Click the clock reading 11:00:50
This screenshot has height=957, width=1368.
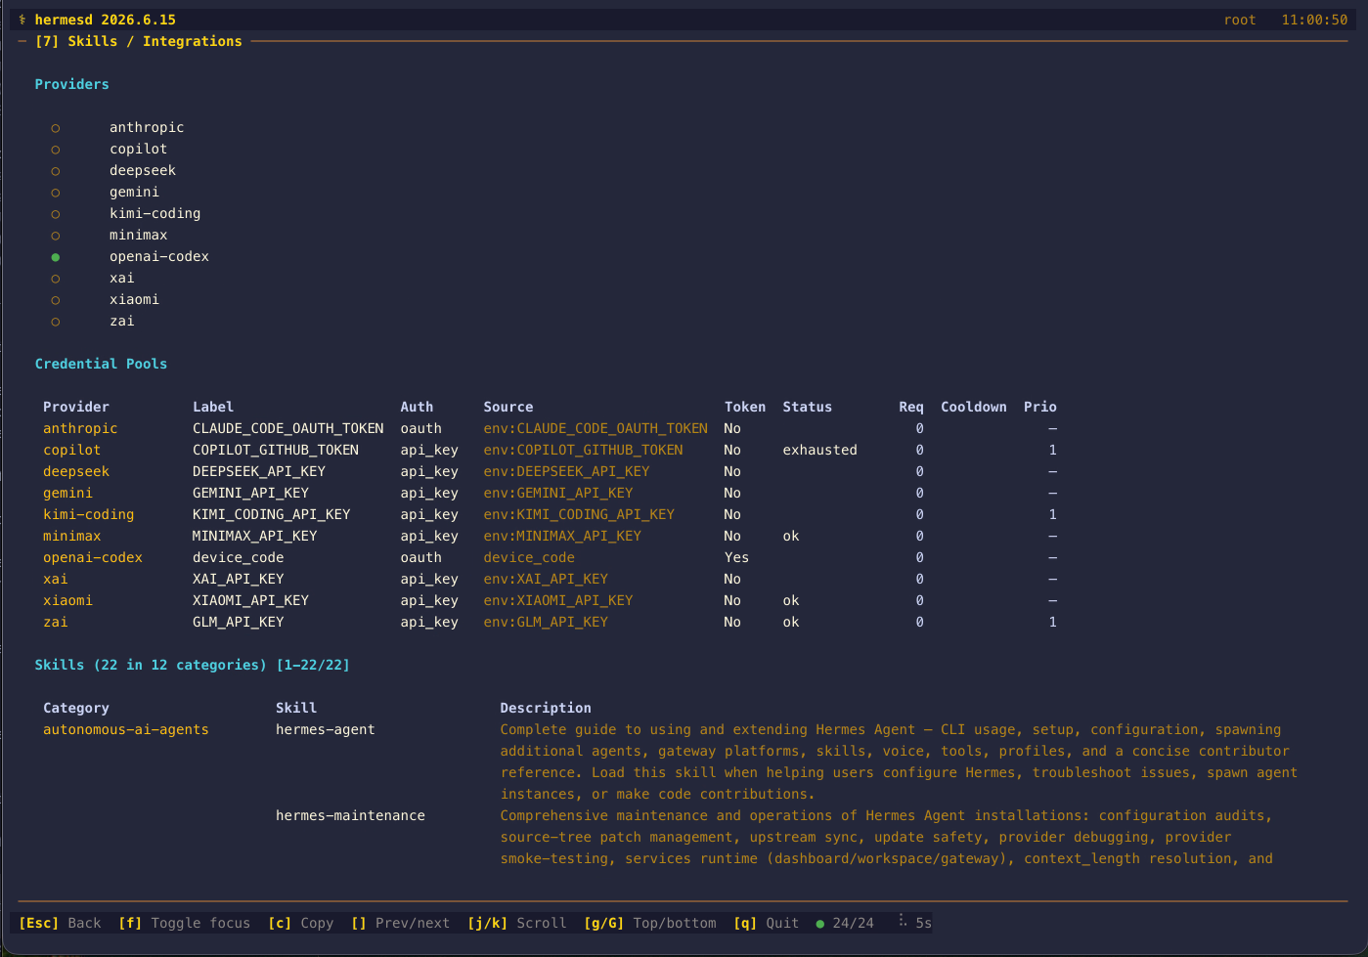click(1314, 20)
